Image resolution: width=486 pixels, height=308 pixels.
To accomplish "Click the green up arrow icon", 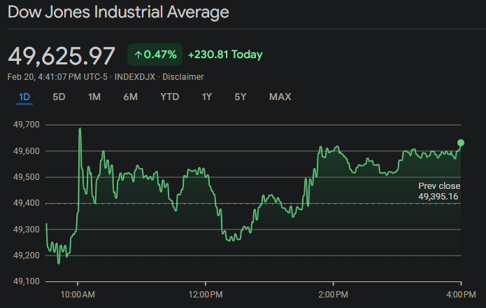I will point(138,55).
